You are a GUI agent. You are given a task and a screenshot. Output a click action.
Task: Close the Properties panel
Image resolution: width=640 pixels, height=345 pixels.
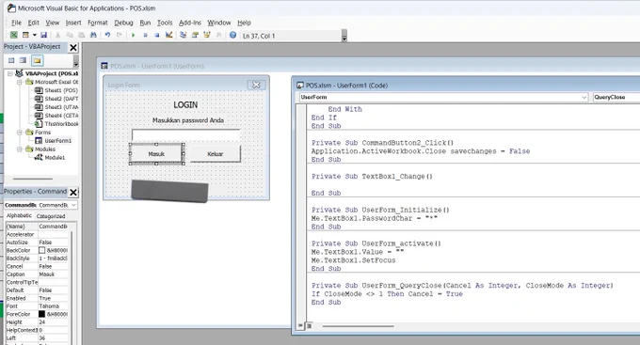[x=73, y=193]
